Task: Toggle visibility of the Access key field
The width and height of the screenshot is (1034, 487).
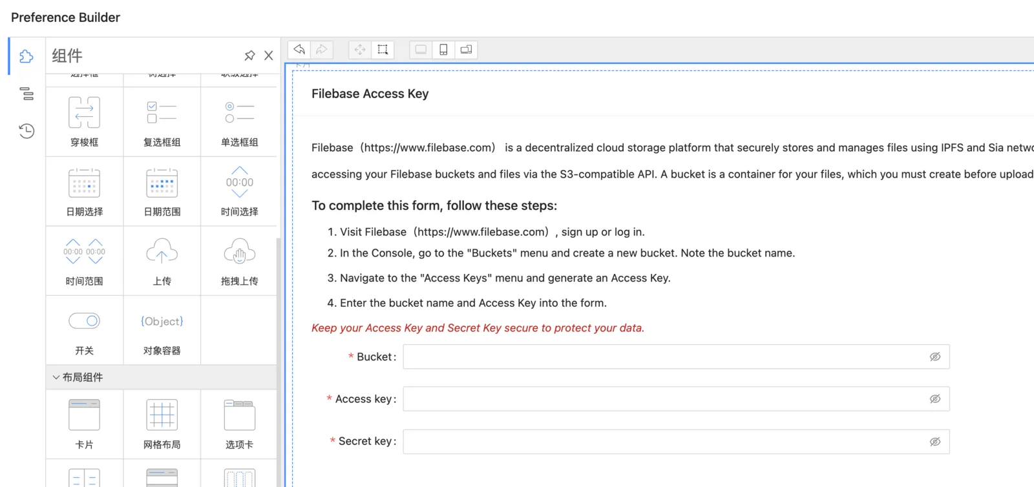Action: pos(934,399)
